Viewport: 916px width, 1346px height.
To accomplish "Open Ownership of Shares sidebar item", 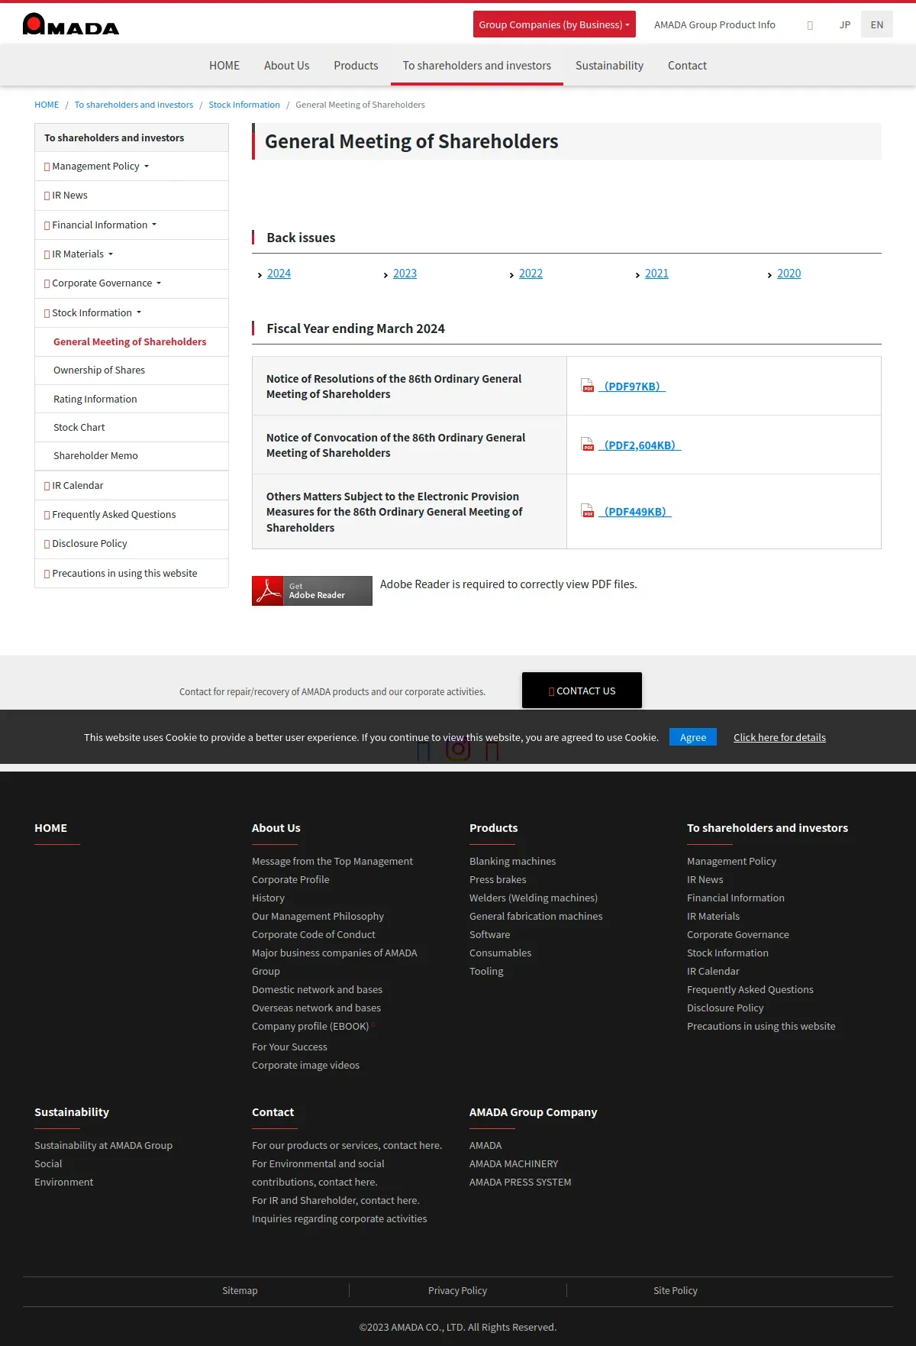I will 131,370.
